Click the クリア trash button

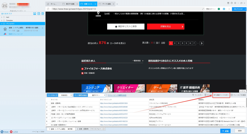pos(208,95)
